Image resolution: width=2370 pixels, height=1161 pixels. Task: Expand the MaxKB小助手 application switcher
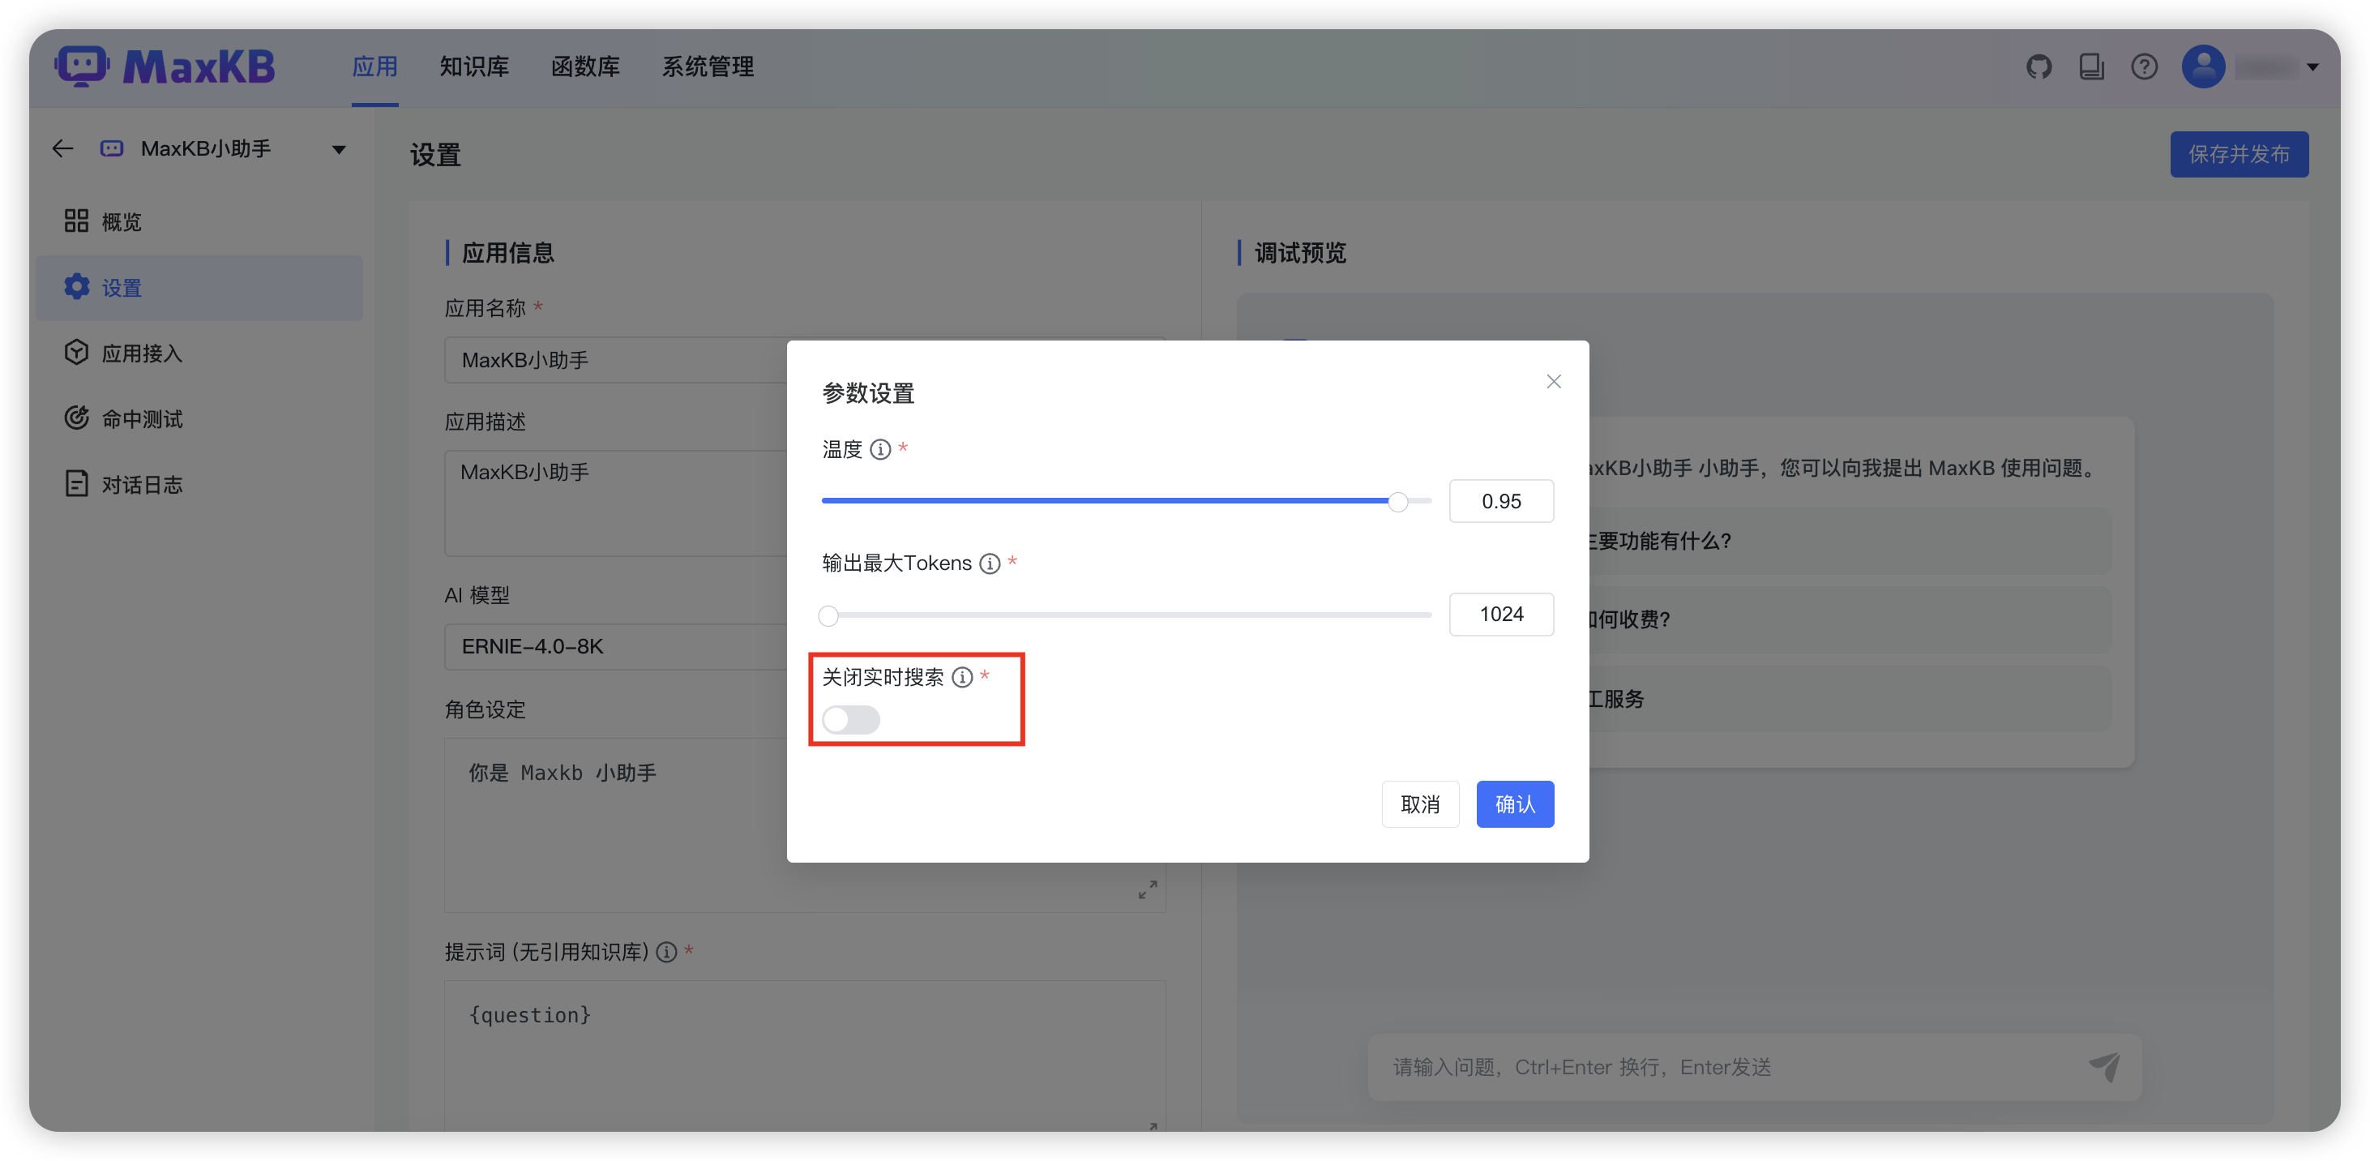[339, 150]
